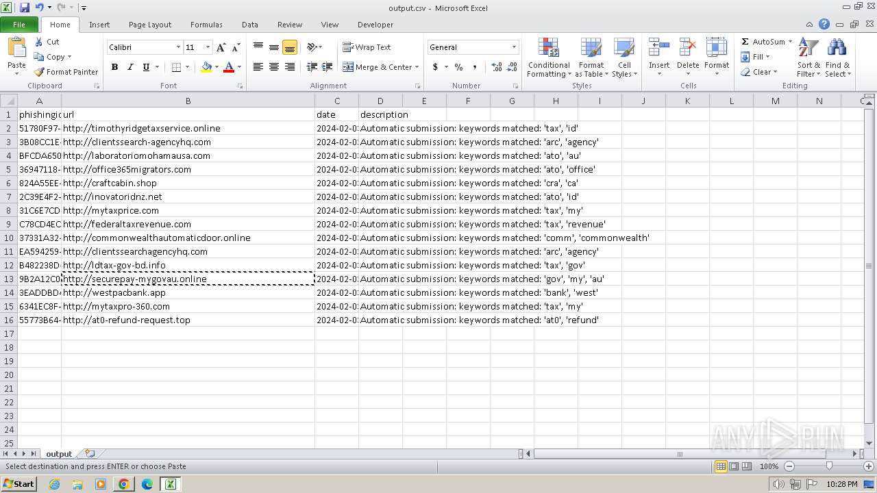Select cell with http://westpacbank.app
The height and width of the screenshot is (493, 877).
[x=188, y=292]
